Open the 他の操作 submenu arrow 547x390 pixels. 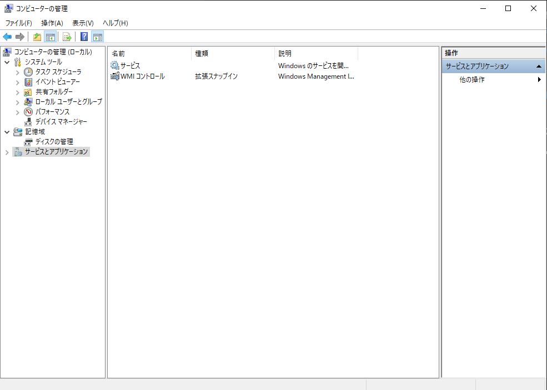pyautogui.click(x=539, y=80)
